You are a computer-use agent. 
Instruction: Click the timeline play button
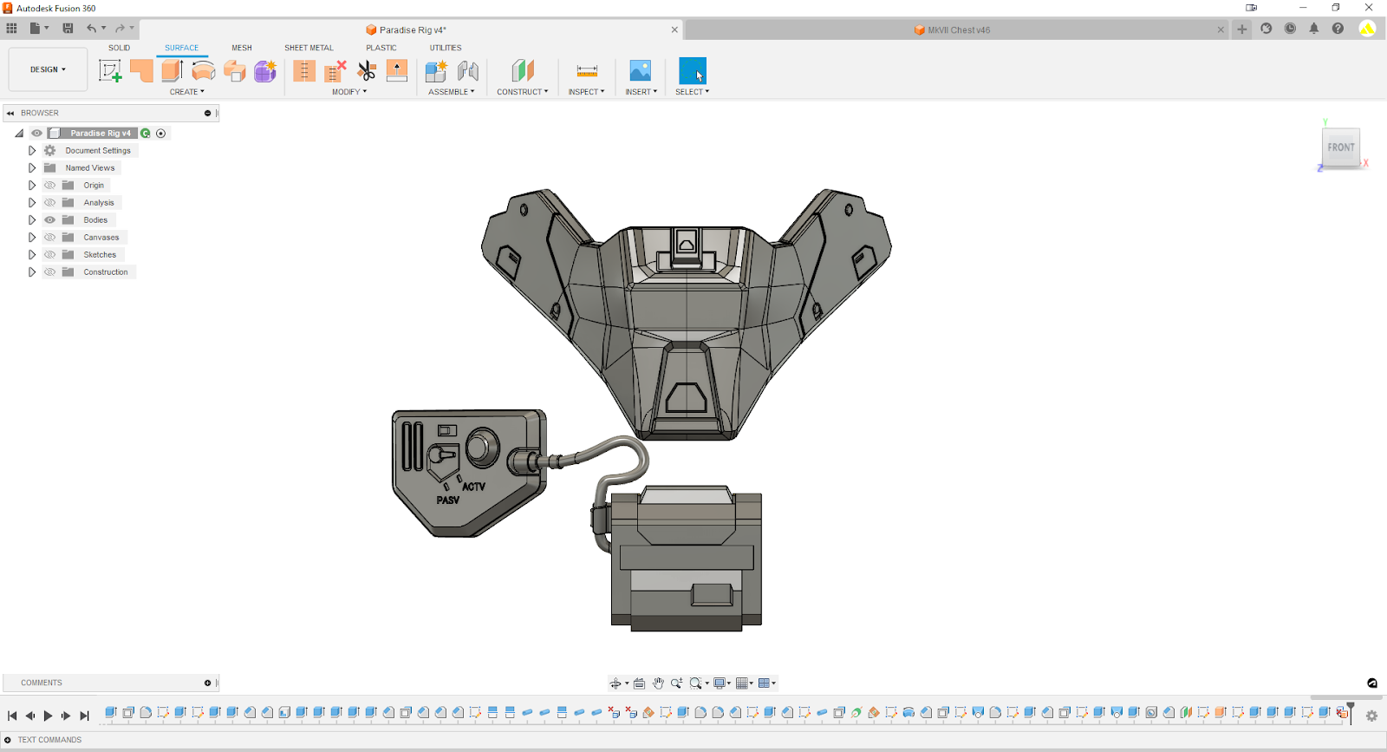pos(48,716)
